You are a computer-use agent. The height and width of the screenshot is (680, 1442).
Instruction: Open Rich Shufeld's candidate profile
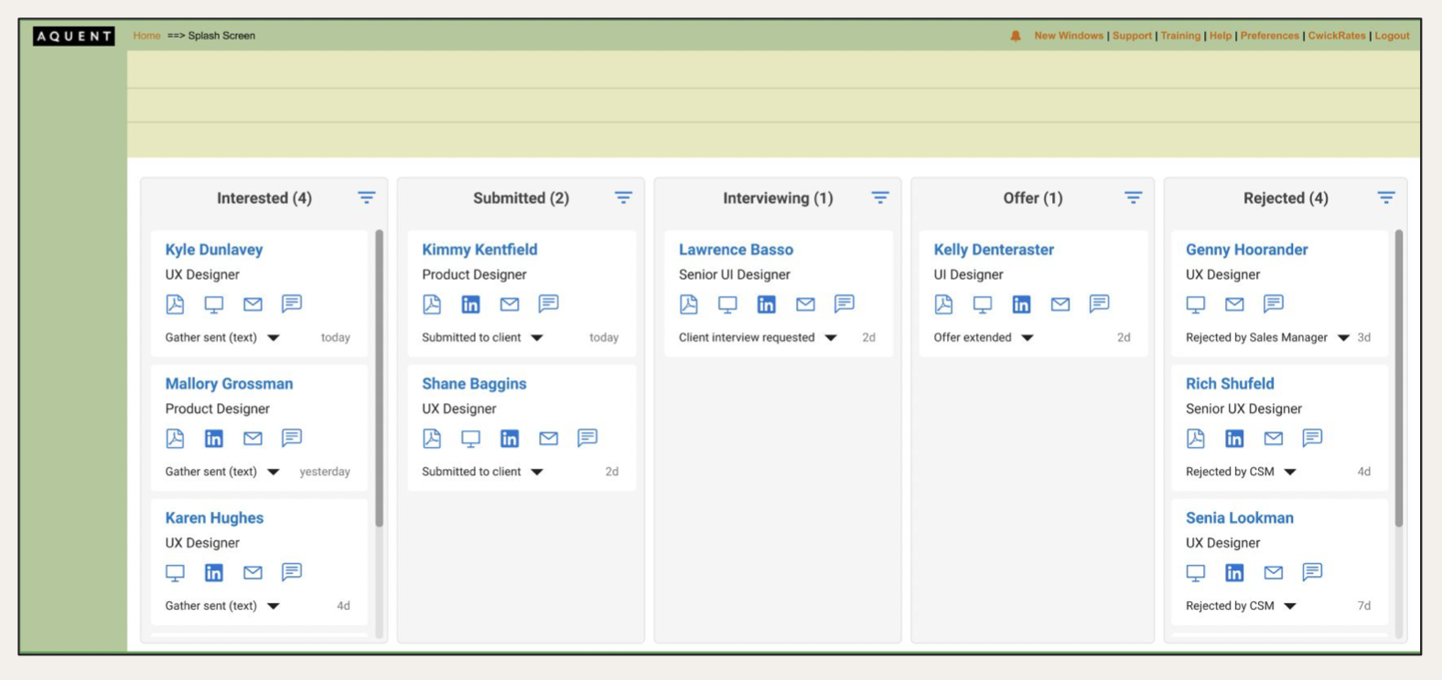(x=1230, y=384)
